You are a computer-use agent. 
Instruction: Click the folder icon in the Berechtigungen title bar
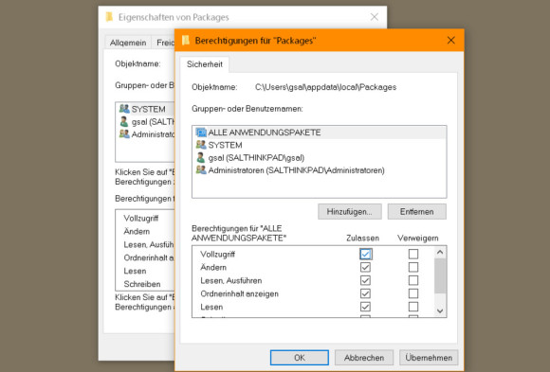[186, 41]
